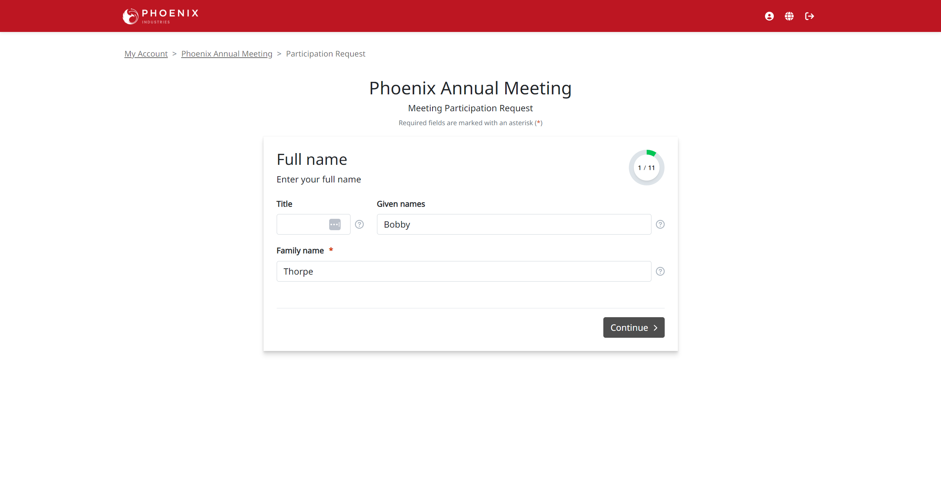Select Participation Request breadcrumb item
Viewport: 941px width, 489px height.
(x=326, y=54)
